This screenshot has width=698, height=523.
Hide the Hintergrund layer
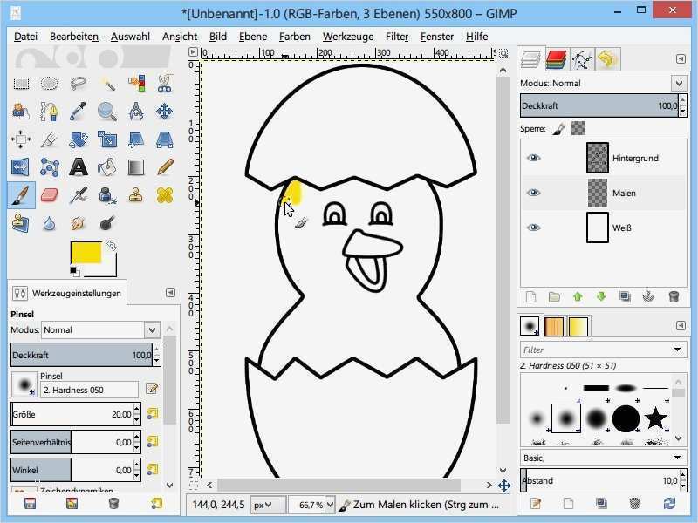(x=533, y=158)
